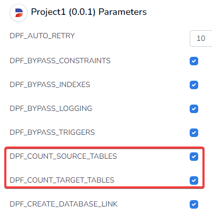Uncheck the DPF_BYPASS_CONSTRAINTS checkbox
212x215 pixels.
pyautogui.click(x=194, y=61)
